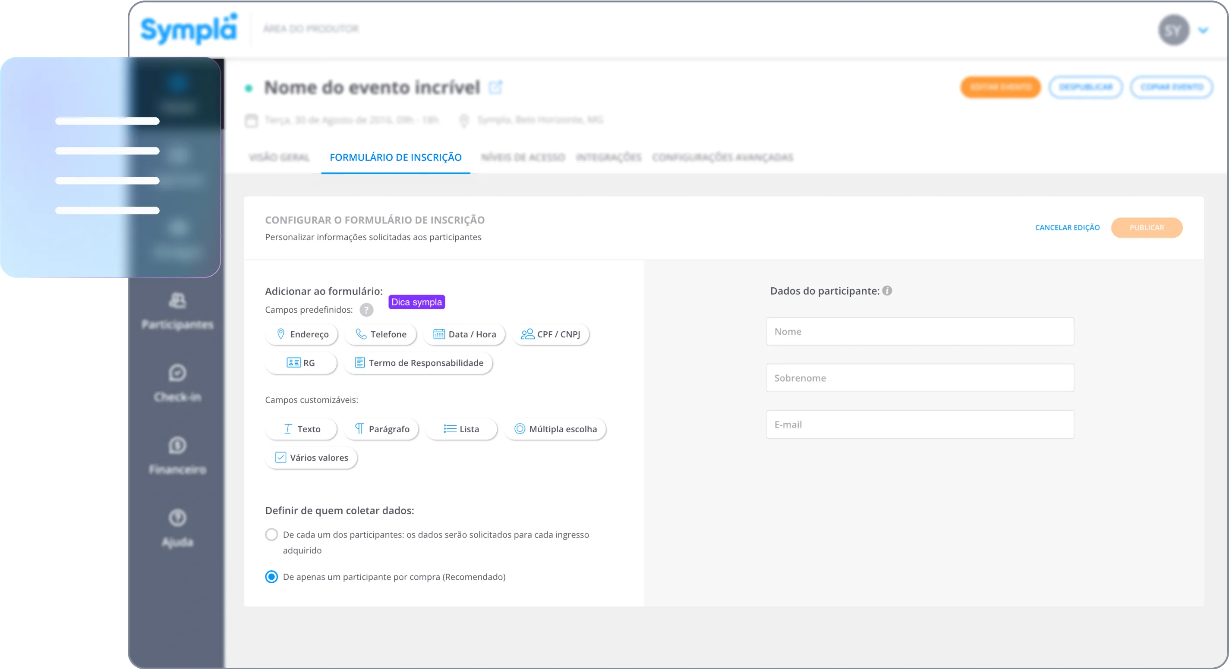Click the info icon next to Dados do participante
The height and width of the screenshot is (669, 1229).
click(887, 291)
